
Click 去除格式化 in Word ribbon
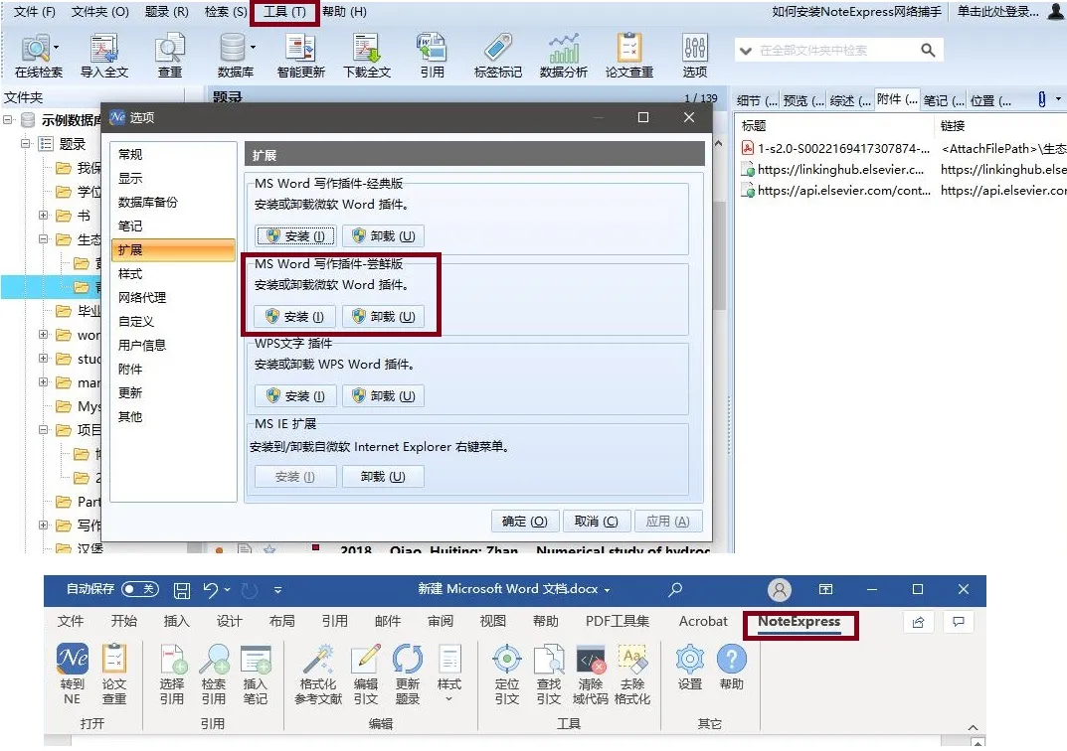click(632, 674)
